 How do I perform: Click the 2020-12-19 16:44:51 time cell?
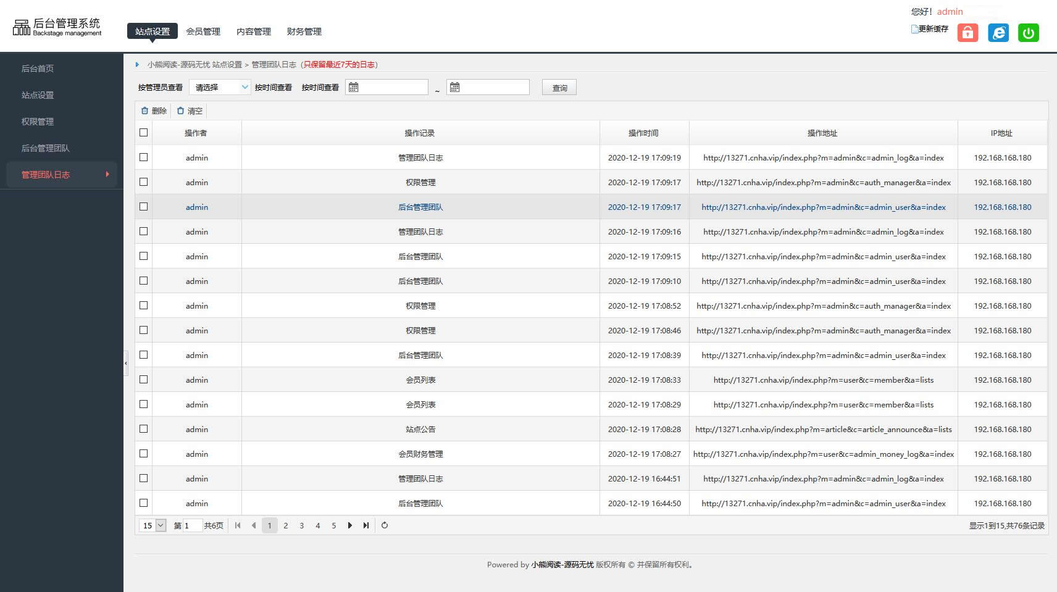pos(645,478)
